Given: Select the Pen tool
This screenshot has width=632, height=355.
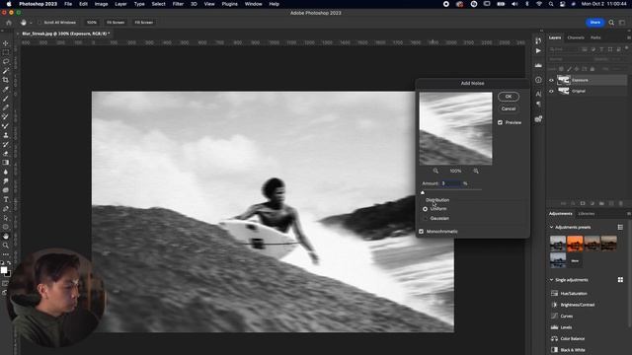Looking at the screenshot, I should click(x=6, y=209).
